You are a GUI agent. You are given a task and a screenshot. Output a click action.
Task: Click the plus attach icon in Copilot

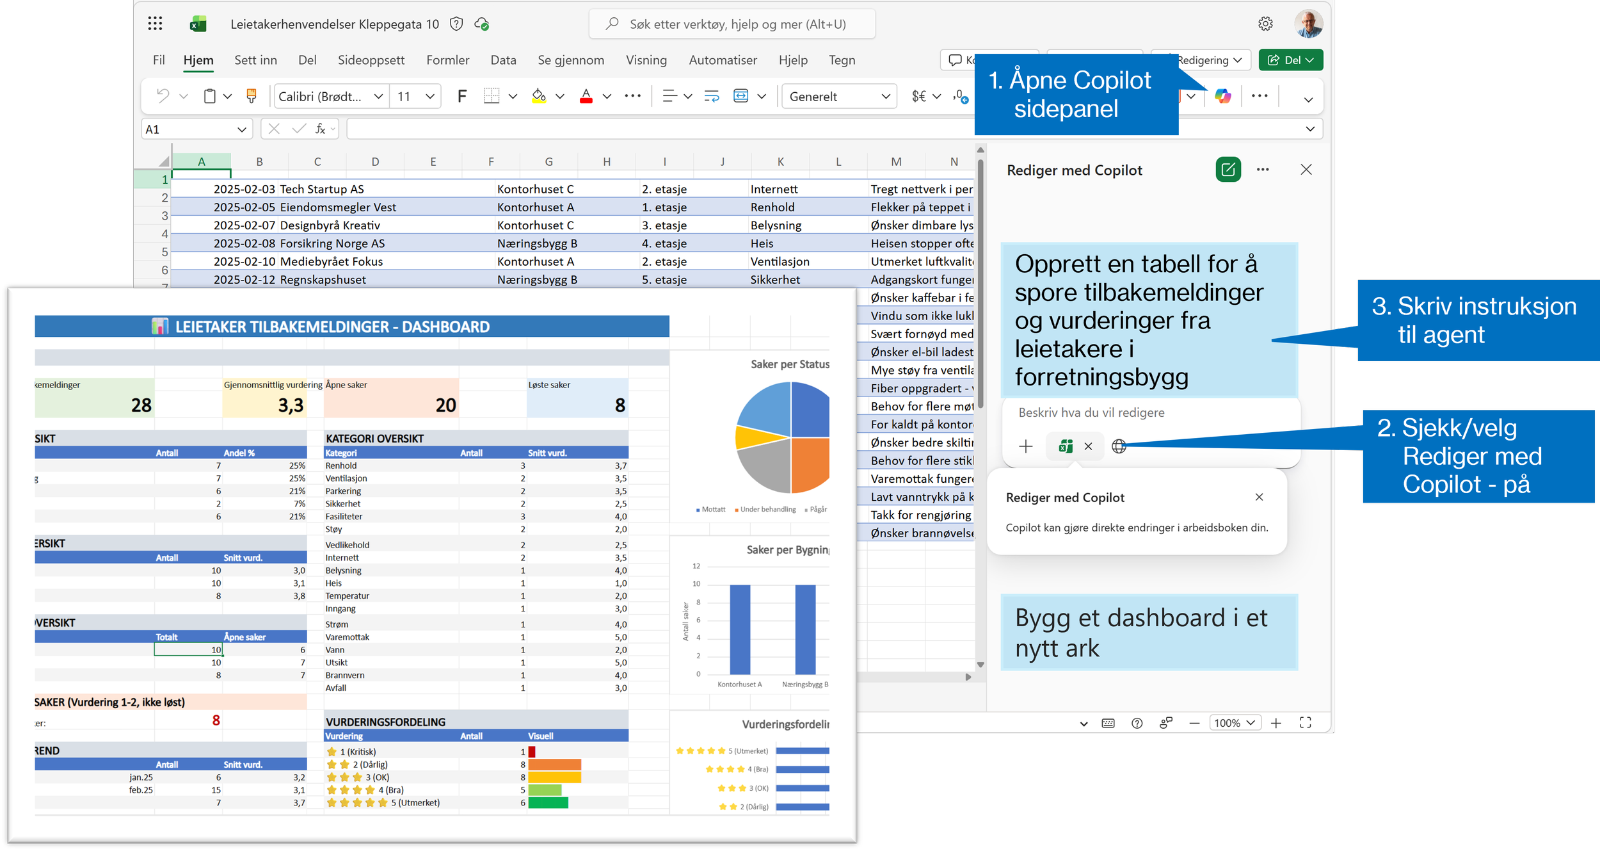[x=1026, y=446]
